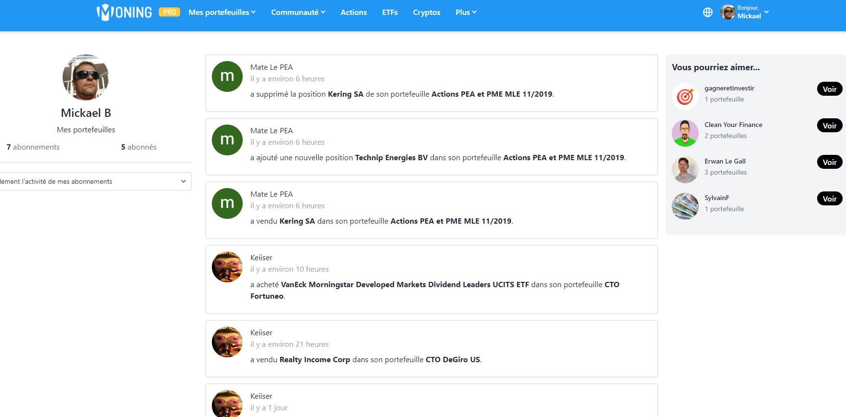The image size is (846, 417).
Task: Click the gagneretinvestir name
Action: pos(729,88)
